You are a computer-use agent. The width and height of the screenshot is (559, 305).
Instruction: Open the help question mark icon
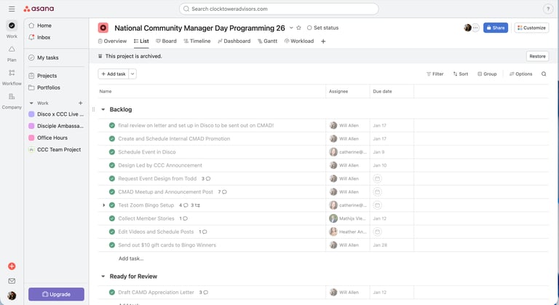click(548, 9)
